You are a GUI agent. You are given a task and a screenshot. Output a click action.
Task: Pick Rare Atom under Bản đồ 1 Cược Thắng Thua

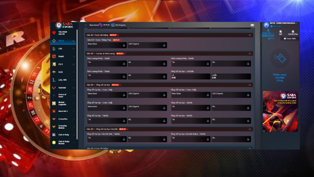[x=107, y=45]
